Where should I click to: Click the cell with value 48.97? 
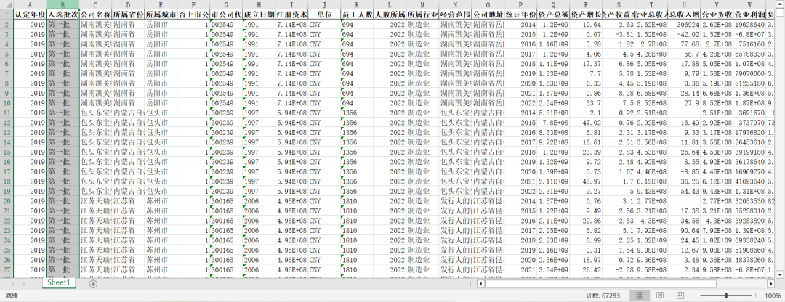(x=586, y=181)
